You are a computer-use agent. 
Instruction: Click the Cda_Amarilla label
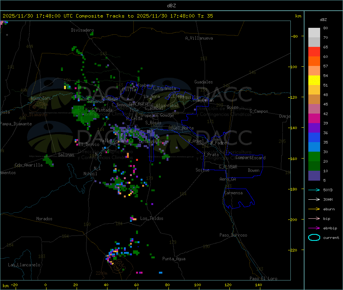point(29,165)
